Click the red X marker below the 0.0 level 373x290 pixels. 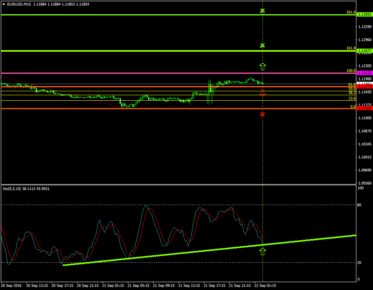click(262, 114)
